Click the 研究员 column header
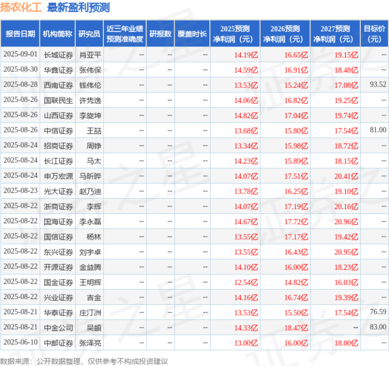 tap(89, 34)
